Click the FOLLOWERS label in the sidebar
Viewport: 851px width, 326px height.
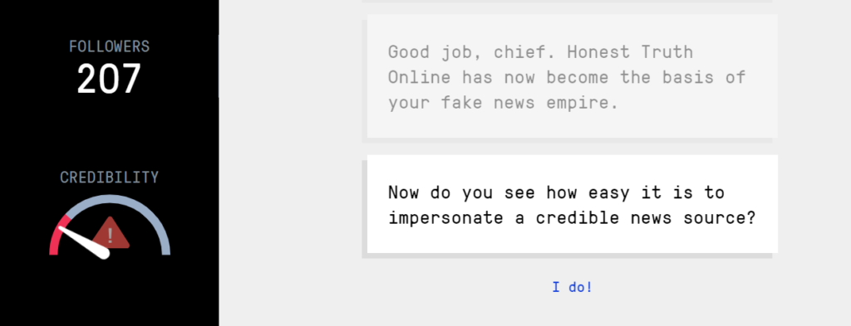(109, 46)
